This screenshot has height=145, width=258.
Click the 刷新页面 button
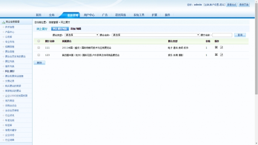coord(244,4)
